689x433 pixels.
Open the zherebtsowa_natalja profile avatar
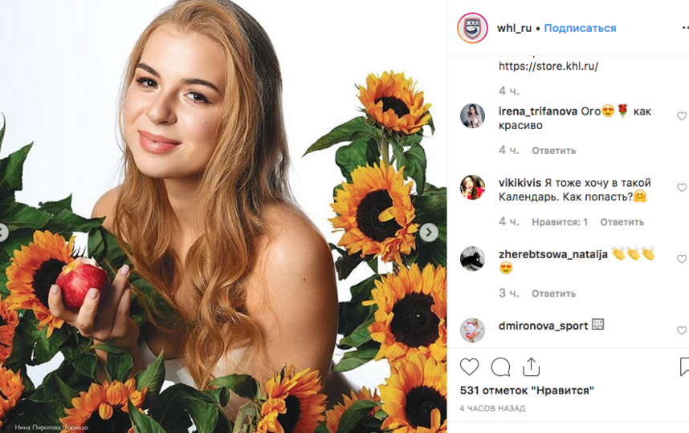(x=472, y=259)
